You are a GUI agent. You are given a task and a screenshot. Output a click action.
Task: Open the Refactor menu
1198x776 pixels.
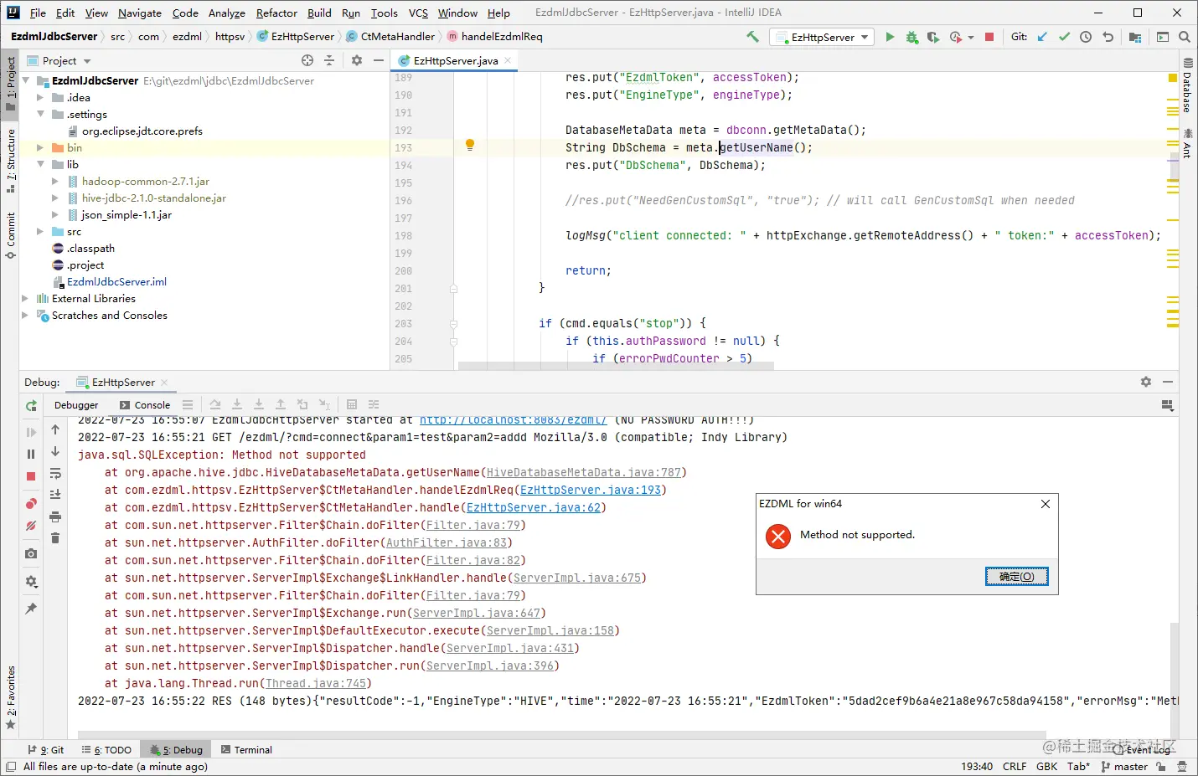[276, 13]
